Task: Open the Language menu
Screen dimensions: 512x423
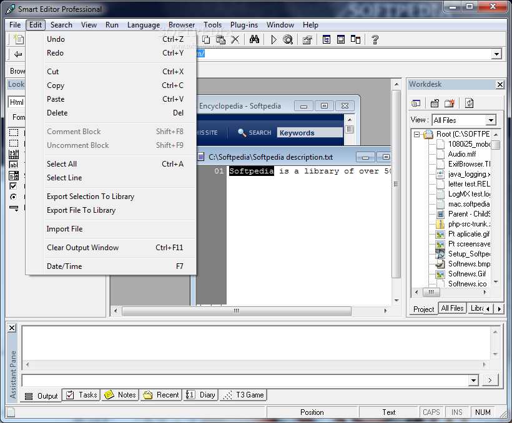Action: pyautogui.click(x=144, y=25)
